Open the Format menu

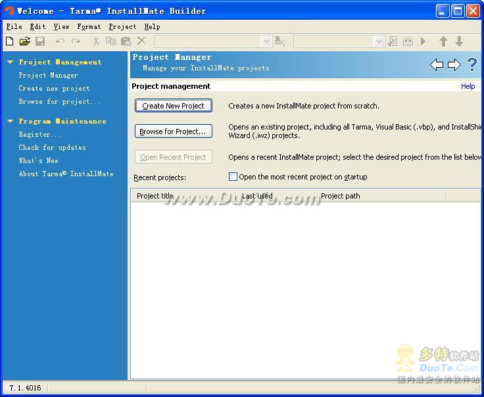click(x=89, y=27)
